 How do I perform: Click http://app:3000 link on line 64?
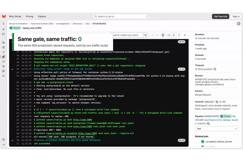pos(82,120)
